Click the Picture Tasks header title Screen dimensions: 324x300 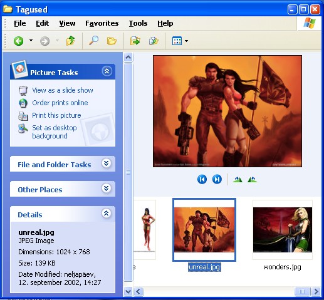point(54,73)
